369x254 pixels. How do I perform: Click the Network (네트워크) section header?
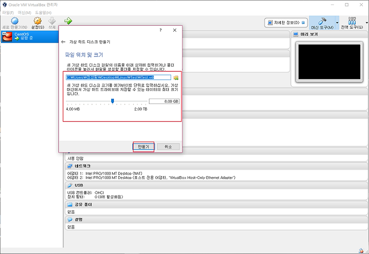[216, 166]
